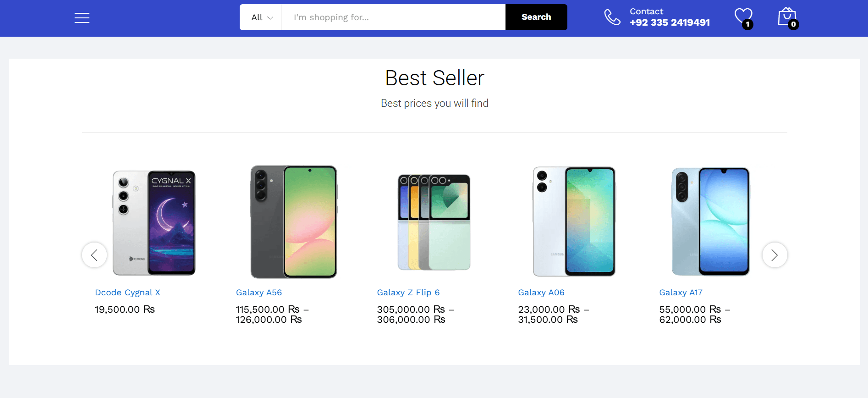Open the Dcode Cygnal X product link
868x398 pixels.
click(127, 293)
